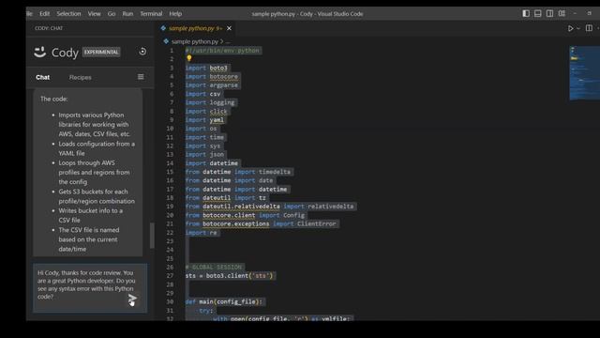
Task: Switch to the Recipes tab
Action: click(80, 77)
